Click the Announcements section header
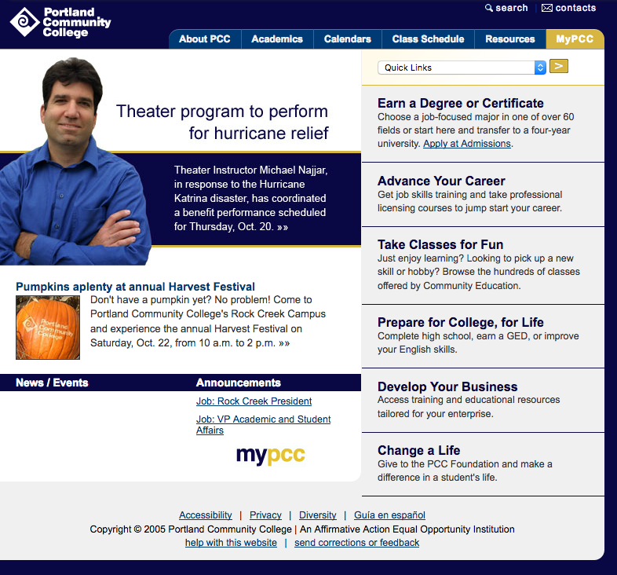 (239, 383)
